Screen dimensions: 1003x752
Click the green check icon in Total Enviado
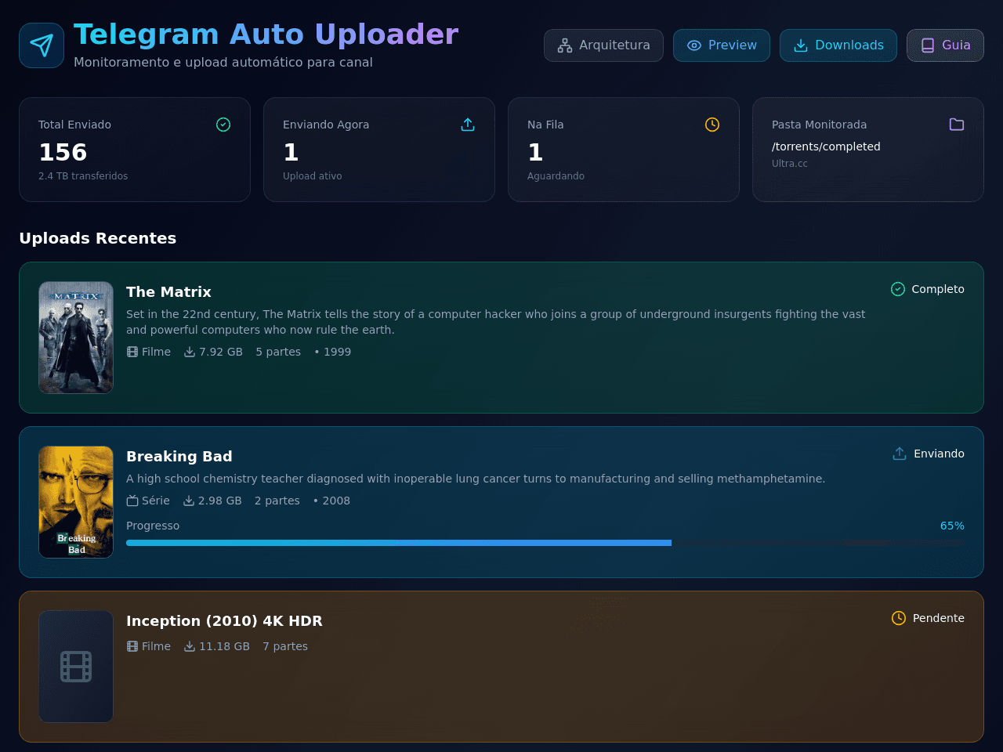223,125
